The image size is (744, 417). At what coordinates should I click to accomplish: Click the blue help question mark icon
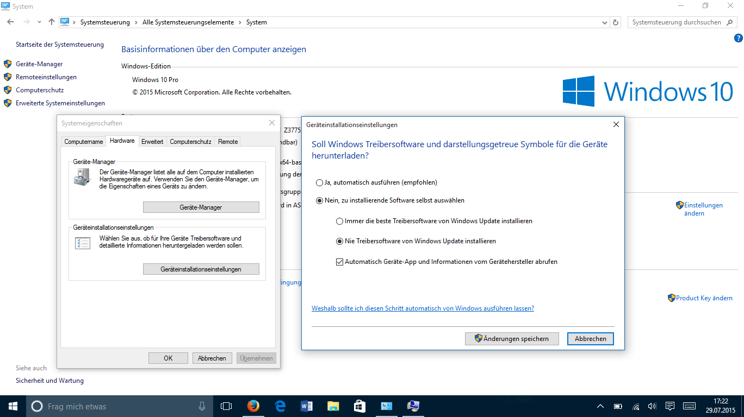pos(738,38)
